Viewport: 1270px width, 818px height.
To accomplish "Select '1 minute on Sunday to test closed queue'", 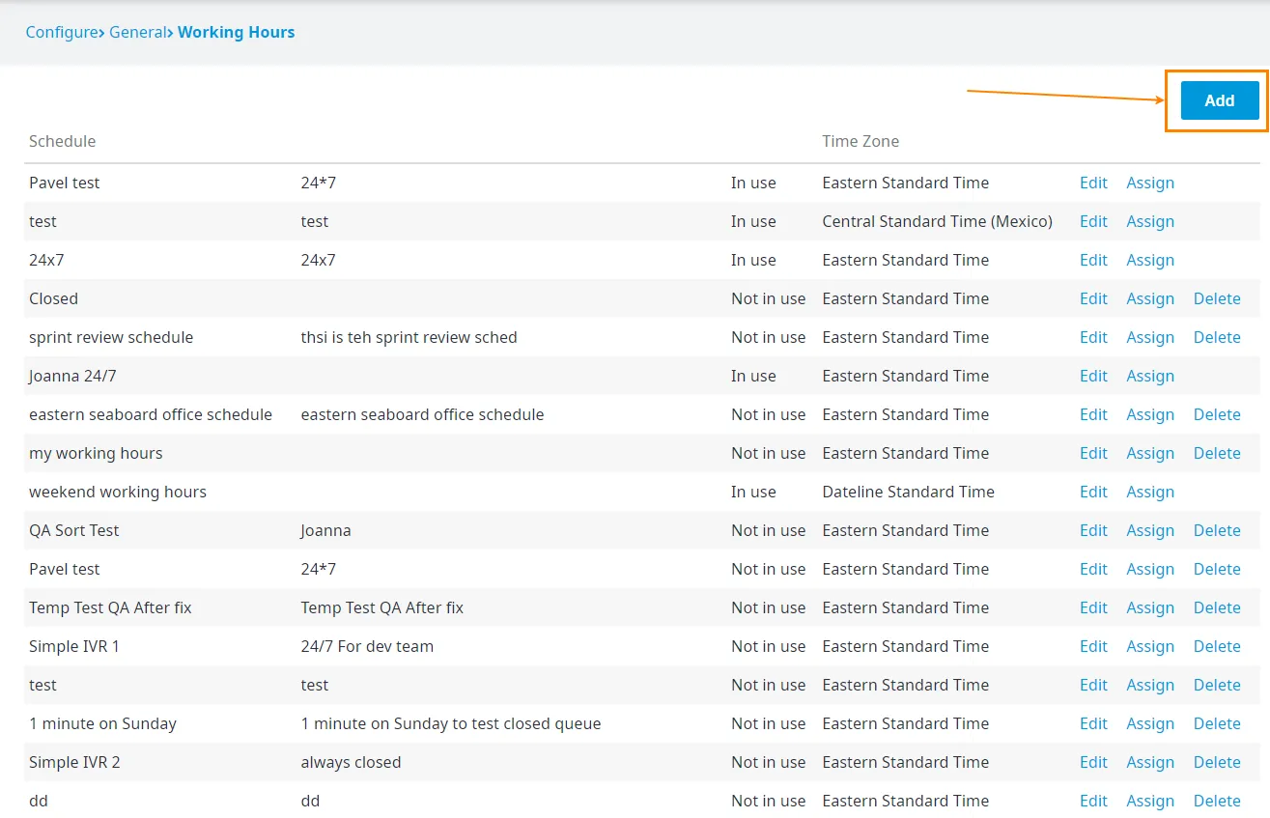I will [451, 723].
